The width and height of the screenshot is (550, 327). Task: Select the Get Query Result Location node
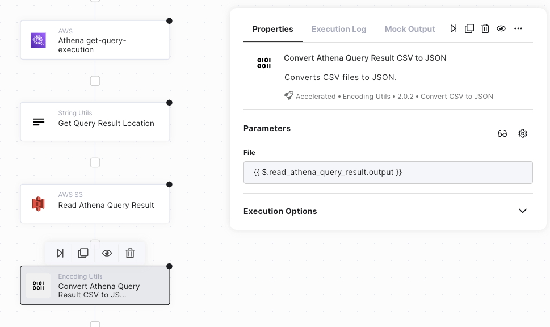point(95,122)
